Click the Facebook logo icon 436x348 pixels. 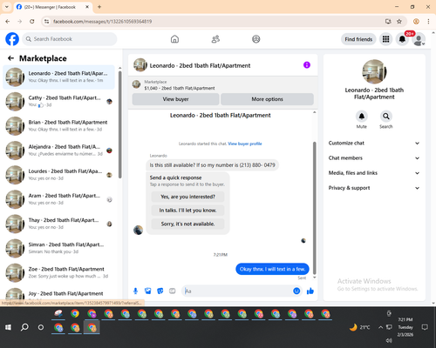tap(12, 39)
